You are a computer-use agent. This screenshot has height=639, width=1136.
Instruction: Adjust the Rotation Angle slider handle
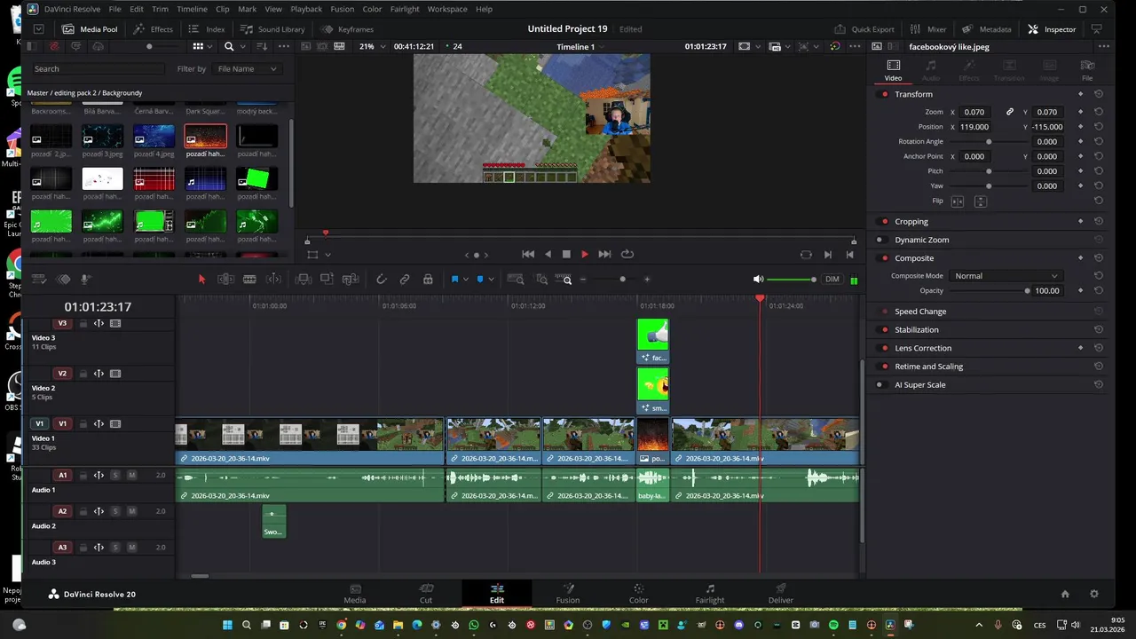pyautogui.click(x=989, y=142)
